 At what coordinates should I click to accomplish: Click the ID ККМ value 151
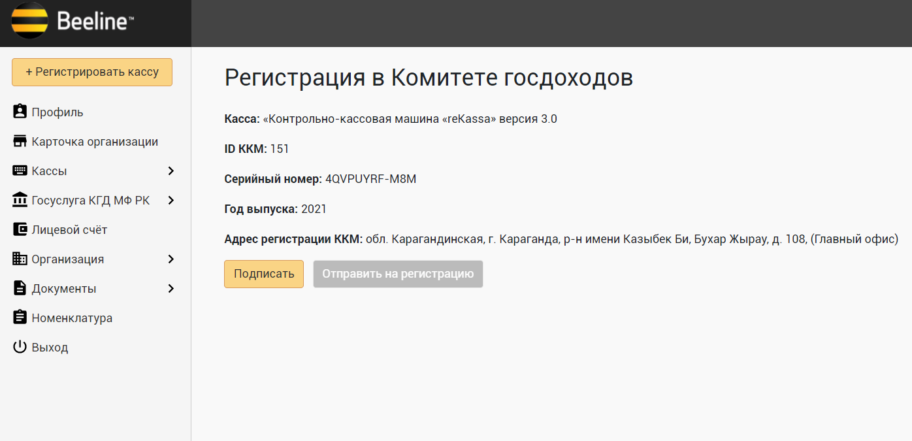[280, 149]
